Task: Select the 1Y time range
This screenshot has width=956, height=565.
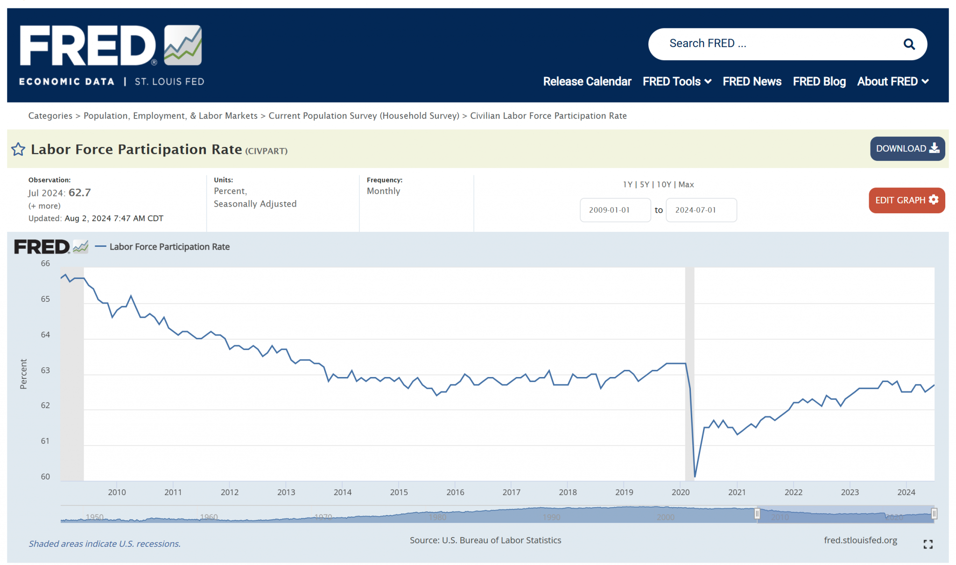Action: (627, 184)
